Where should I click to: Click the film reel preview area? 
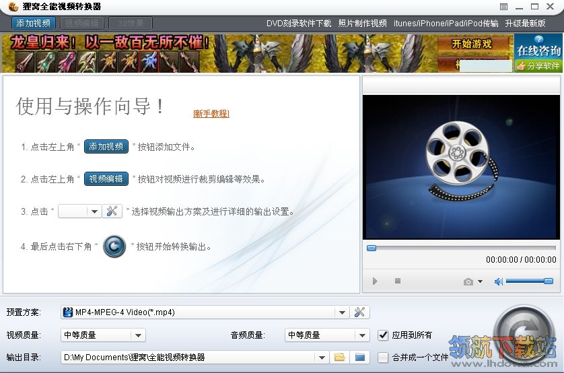point(461,167)
